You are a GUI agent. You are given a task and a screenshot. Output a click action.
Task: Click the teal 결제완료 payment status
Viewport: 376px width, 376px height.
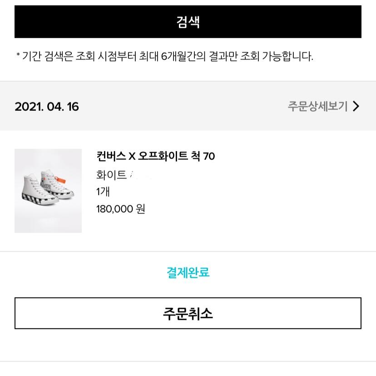click(188, 272)
